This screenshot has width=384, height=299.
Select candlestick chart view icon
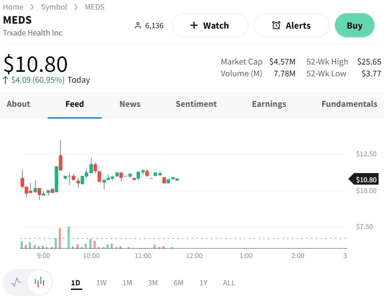click(x=40, y=283)
